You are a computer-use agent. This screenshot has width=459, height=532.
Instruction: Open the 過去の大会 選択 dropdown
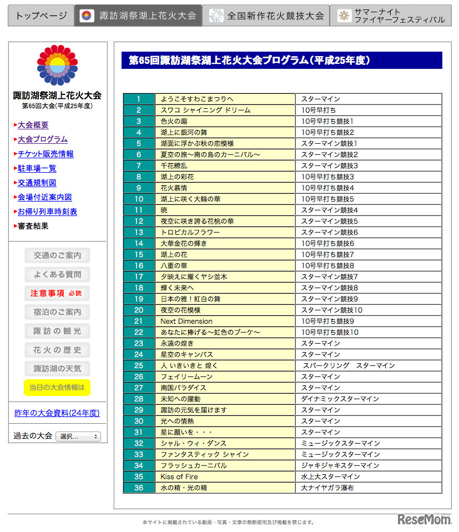tap(78, 436)
